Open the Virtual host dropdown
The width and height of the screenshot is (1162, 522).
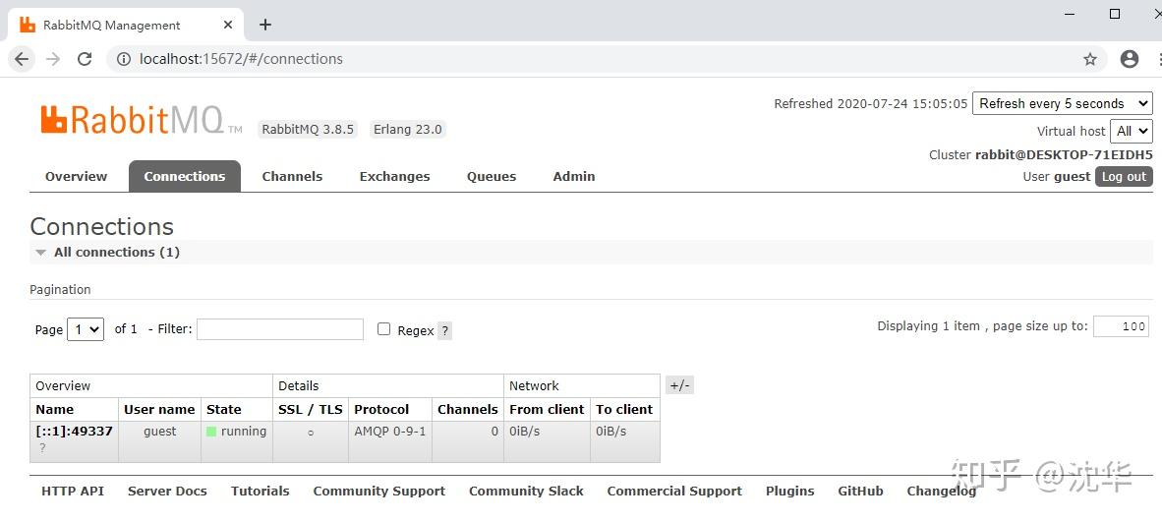coord(1131,131)
